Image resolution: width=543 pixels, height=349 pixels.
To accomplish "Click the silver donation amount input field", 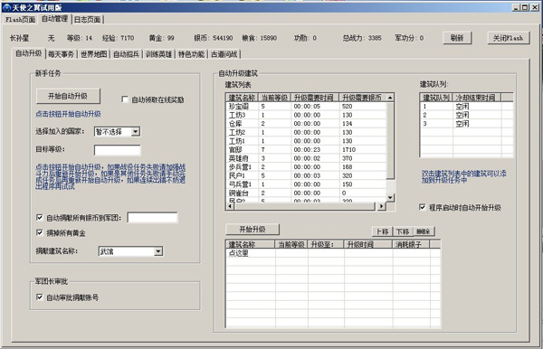I will (152, 218).
